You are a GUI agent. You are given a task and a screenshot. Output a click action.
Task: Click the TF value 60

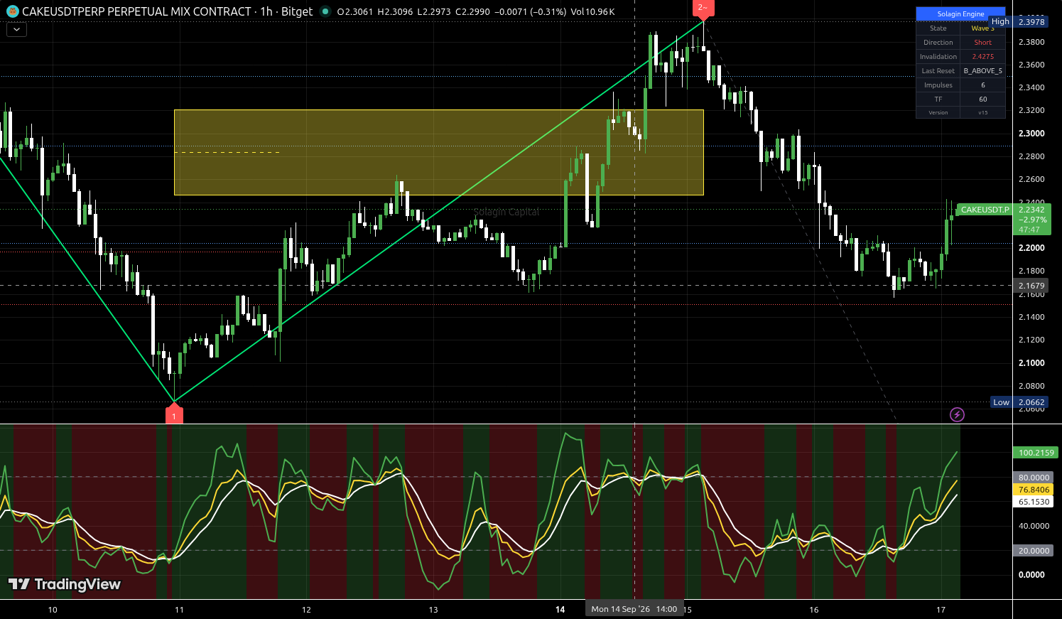[x=982, y=99]
